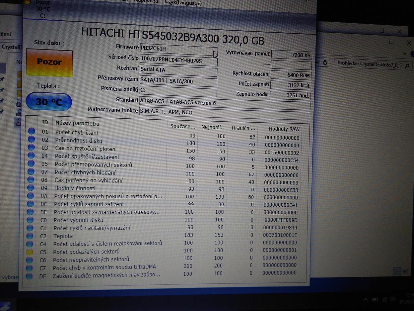The image size is (414, 311).
Task: Click the blue status dot for Počet chyb čtení
Action: click(32, 131)
